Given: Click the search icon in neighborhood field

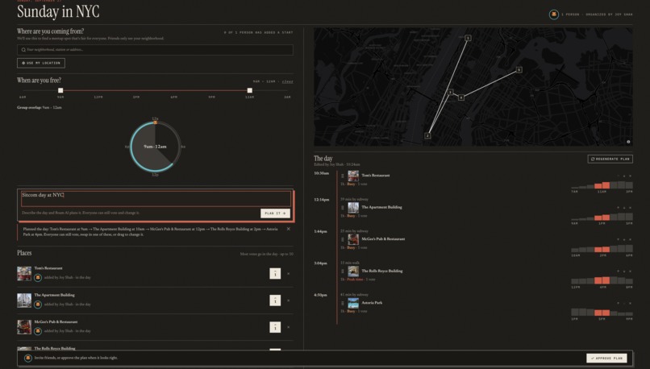Looking at the screenshot, I should pyautogui.click(x=23, y=50).
